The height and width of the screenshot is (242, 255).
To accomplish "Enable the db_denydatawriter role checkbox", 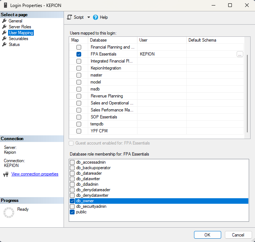I will pyautogui.click(x=72, y=196).
